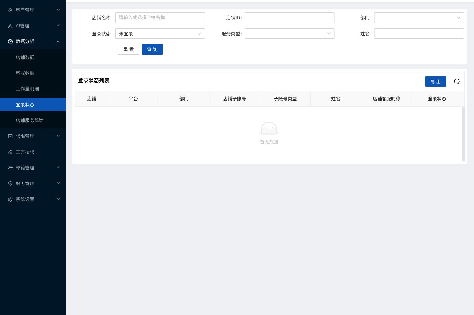Focus the 姓名 input field
Image resolution: width=474 pixels, height=315 pixels.
click(419, 34)
